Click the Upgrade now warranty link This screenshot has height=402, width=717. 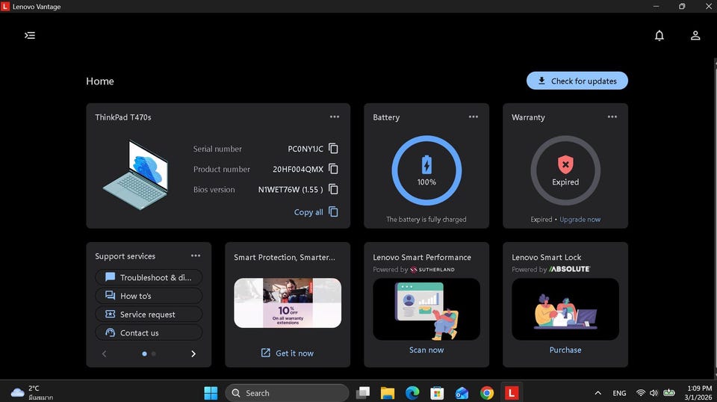pos(580,220)
